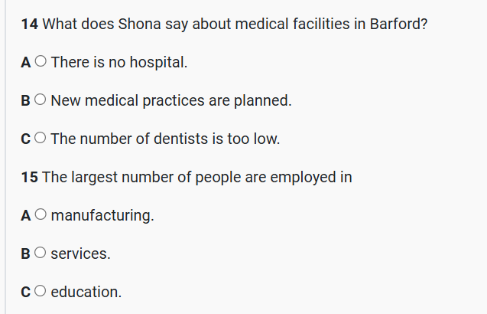Click bold letter B beside "services"
The height and width of the screenshot is (314, 487).
(x=27, y=254)
